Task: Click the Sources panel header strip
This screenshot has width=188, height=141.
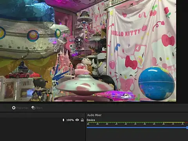Action: (42, 115)
